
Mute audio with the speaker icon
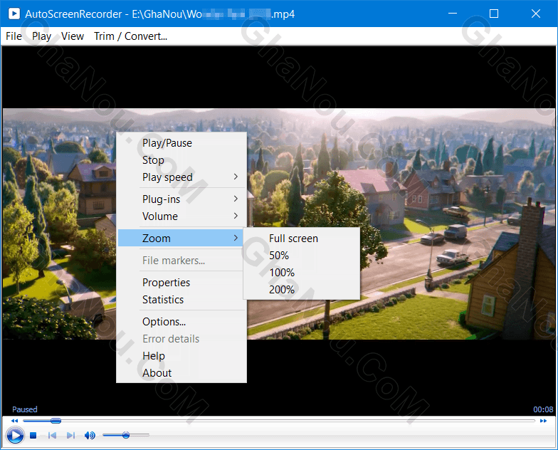click(x=90, y=435)
